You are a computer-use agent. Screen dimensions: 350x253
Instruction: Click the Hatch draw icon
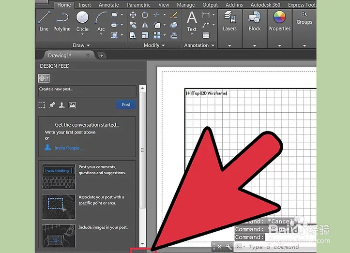pos(114,35)
